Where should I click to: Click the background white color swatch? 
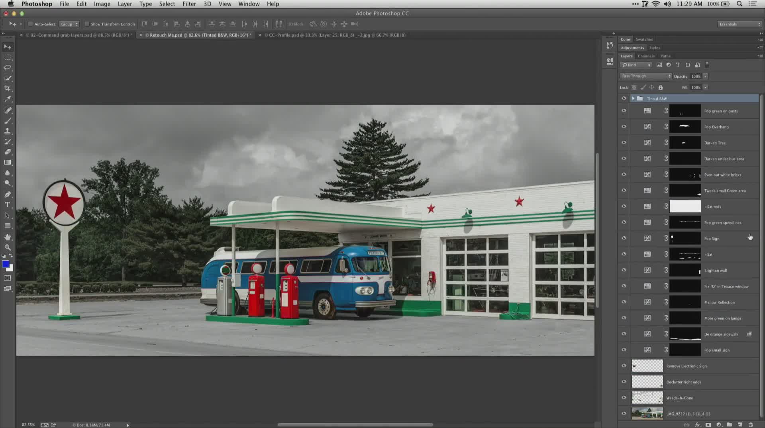click(x=11, y=269)
